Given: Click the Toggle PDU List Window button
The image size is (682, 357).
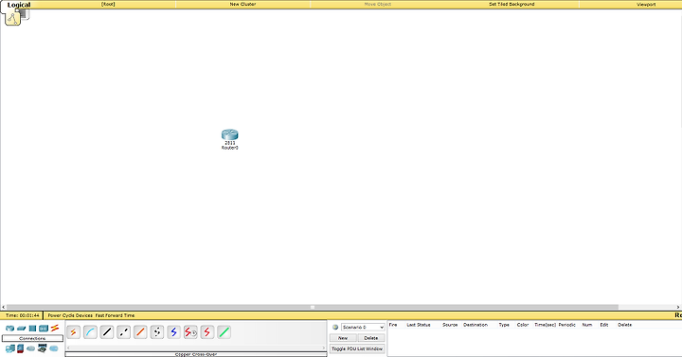Looking at the screenshot, I should [357, 348].
